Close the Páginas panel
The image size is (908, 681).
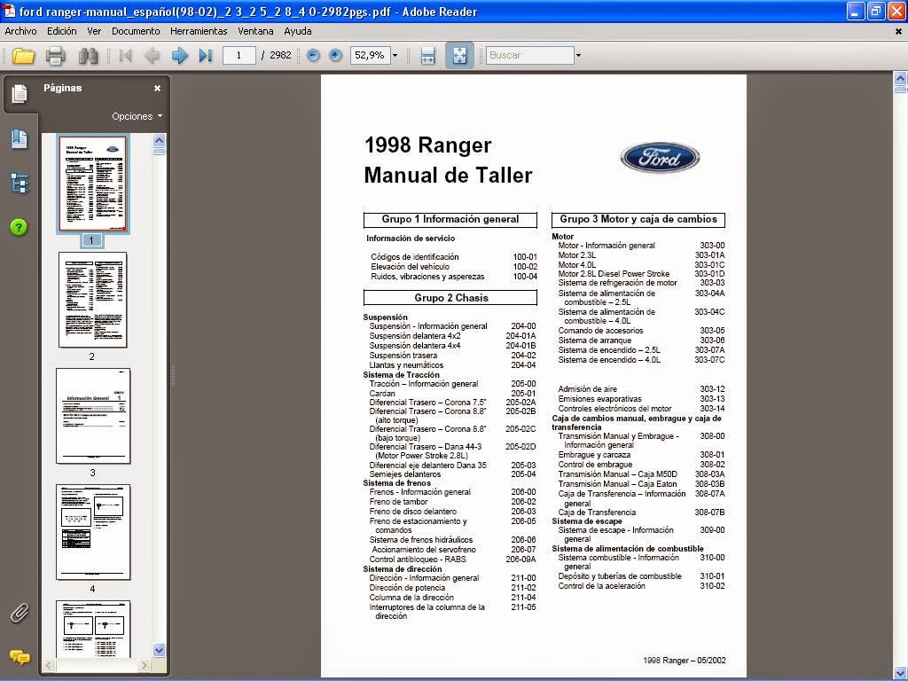tap(157, 88)
